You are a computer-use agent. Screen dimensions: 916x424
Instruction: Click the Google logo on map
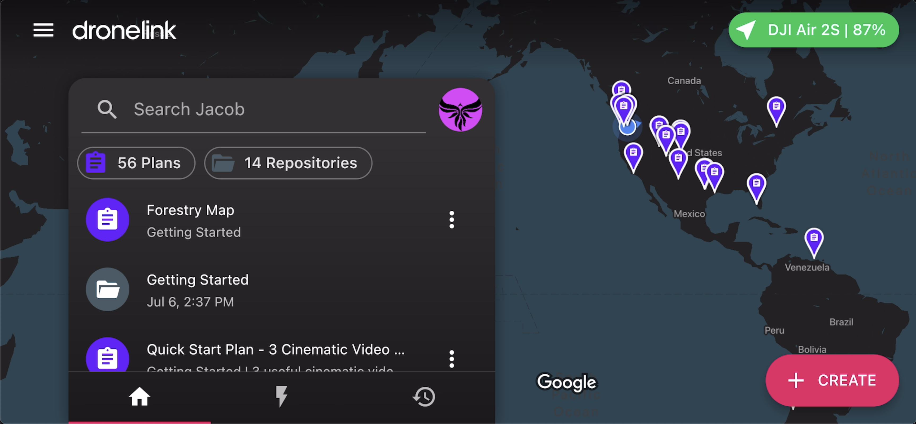[567, 382]
